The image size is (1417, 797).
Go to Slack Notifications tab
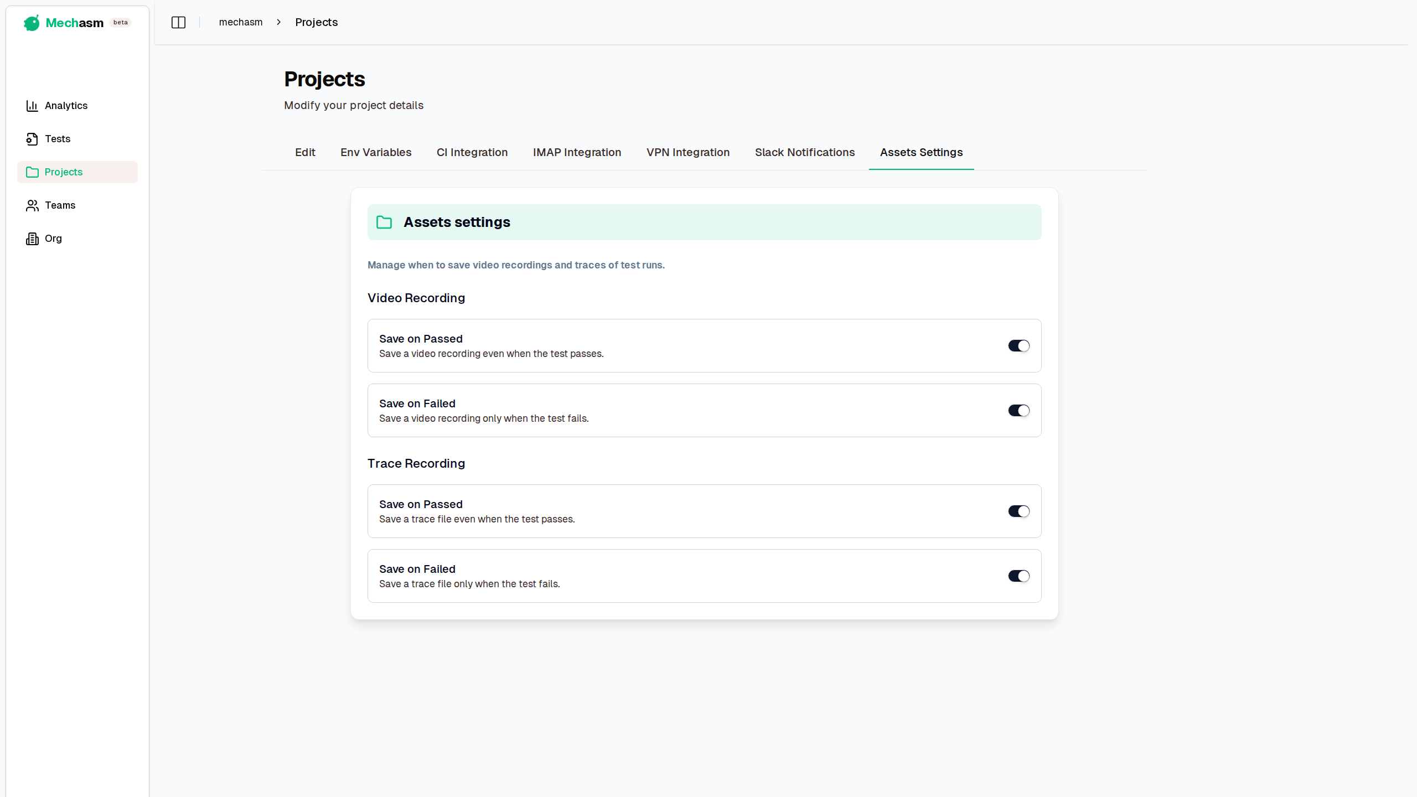click(x=804, y=152)
